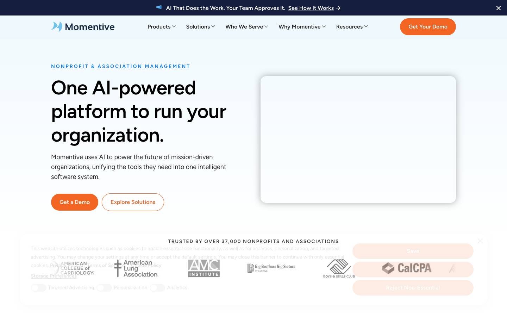The height and width of the screenshot is (317, 507).
Task: Click the Get Your Demo button
Action: (x=428, y=27)
